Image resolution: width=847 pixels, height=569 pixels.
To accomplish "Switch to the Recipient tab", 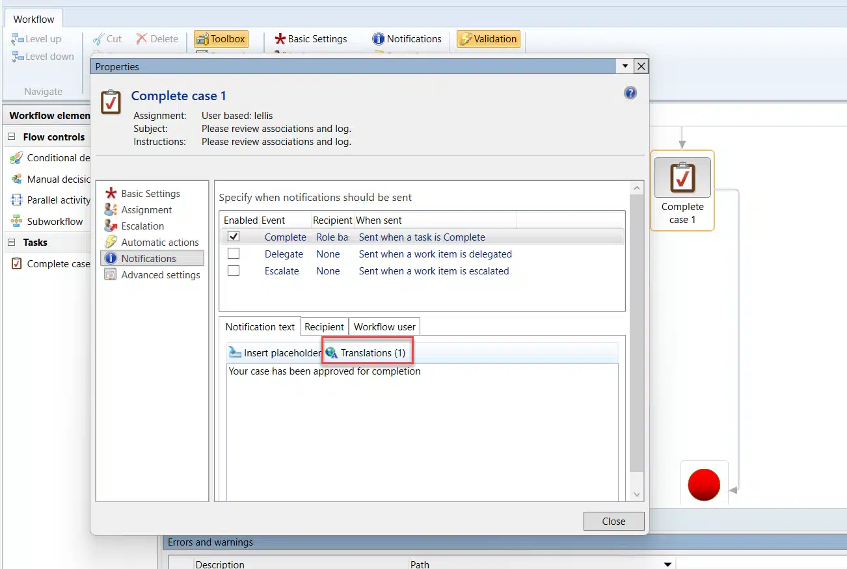I will (x=324, y=326).
